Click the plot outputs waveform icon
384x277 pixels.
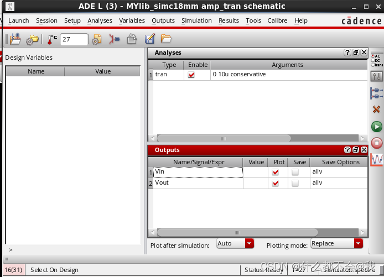(377, 160)
